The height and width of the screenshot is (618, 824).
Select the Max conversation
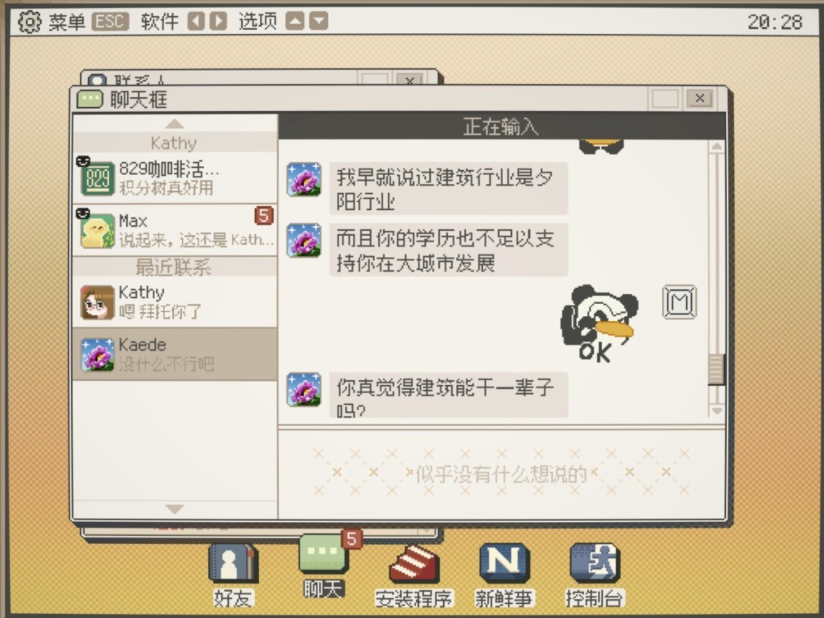[x=175, y=230]
